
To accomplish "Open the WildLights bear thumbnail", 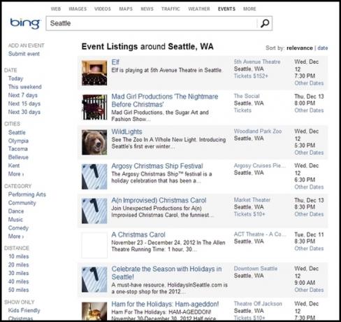I will pyautogui.click(x=94, y=142).
